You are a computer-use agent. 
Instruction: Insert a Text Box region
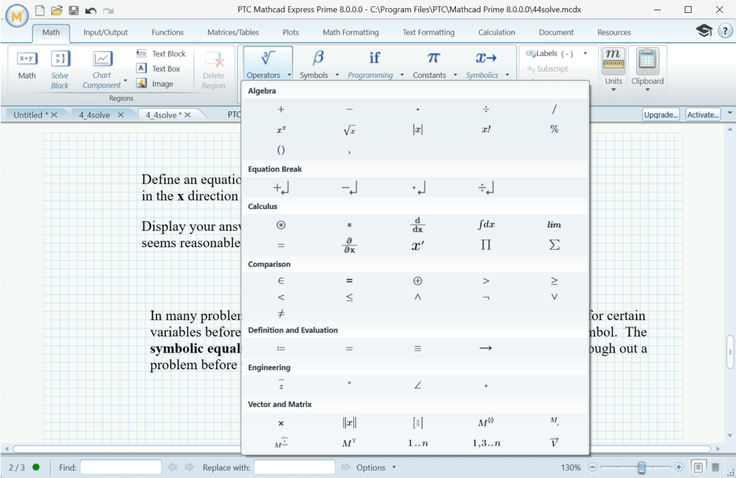click(x=158, y=68)
